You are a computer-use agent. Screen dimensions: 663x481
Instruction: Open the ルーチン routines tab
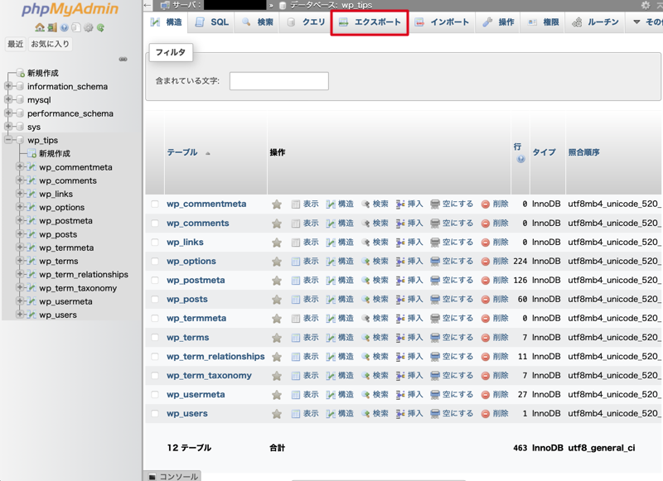[595, 22]
